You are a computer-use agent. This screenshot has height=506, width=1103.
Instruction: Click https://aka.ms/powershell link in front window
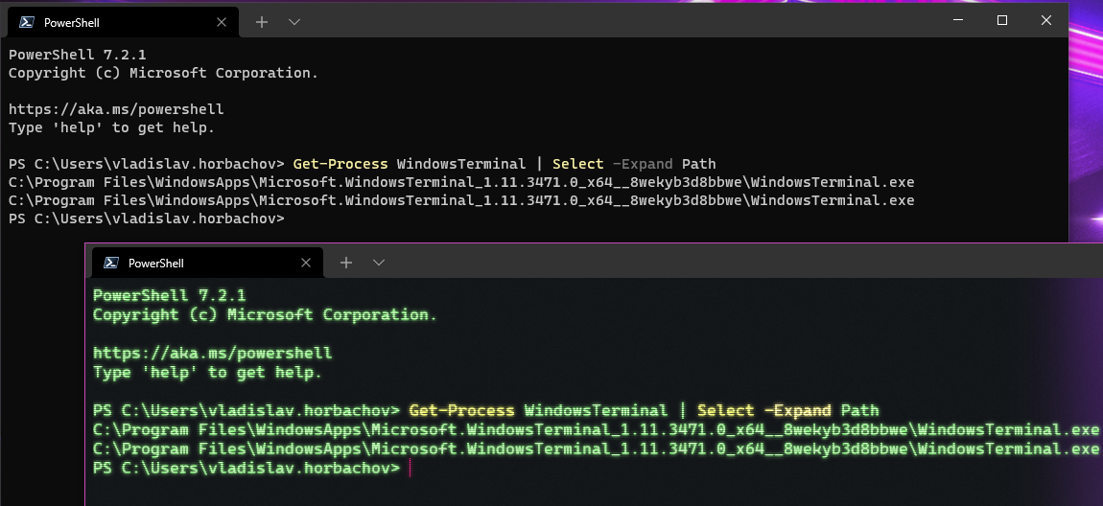click(x=212, y=353)
